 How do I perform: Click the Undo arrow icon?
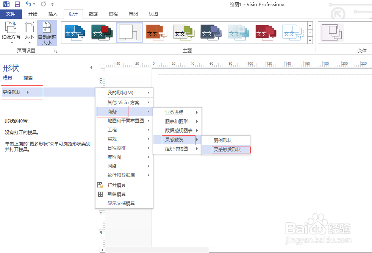coord(28,4)
